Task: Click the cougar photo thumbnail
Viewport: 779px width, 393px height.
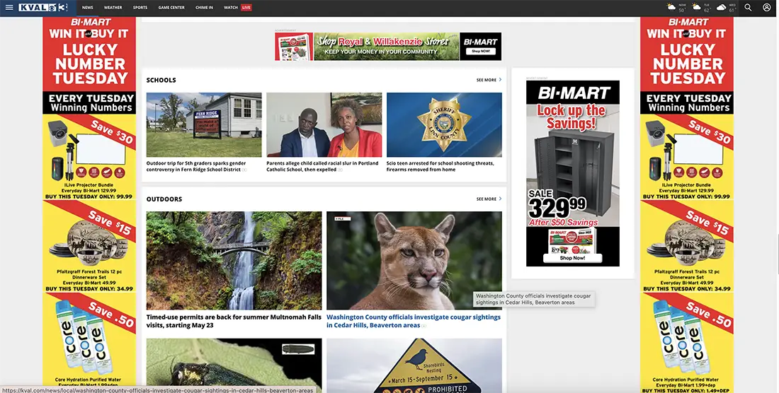Action: click(414, 261)
